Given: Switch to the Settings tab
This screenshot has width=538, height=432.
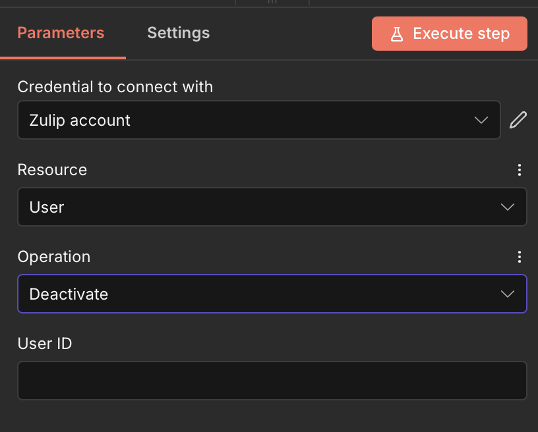Looking at the screenshot, I should pyautogui.click(x=179, y=33).
